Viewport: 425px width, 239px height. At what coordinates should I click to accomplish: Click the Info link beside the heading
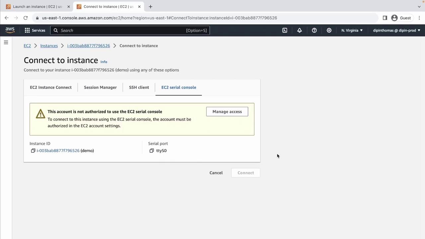(x=104, y=62)
